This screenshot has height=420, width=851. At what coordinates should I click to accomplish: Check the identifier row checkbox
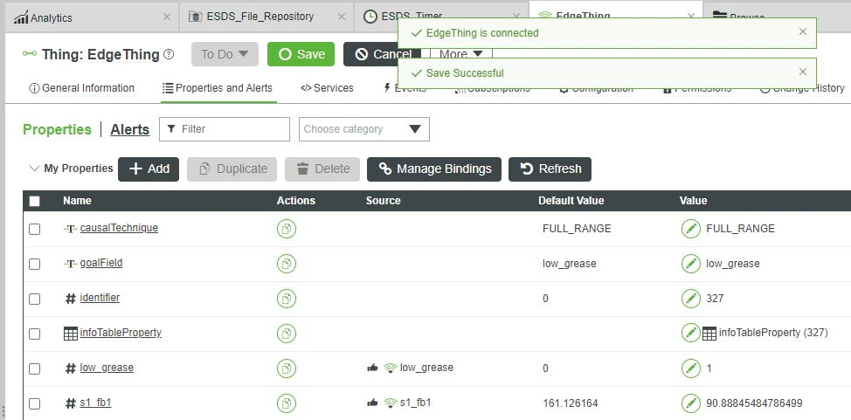point(34,299)
